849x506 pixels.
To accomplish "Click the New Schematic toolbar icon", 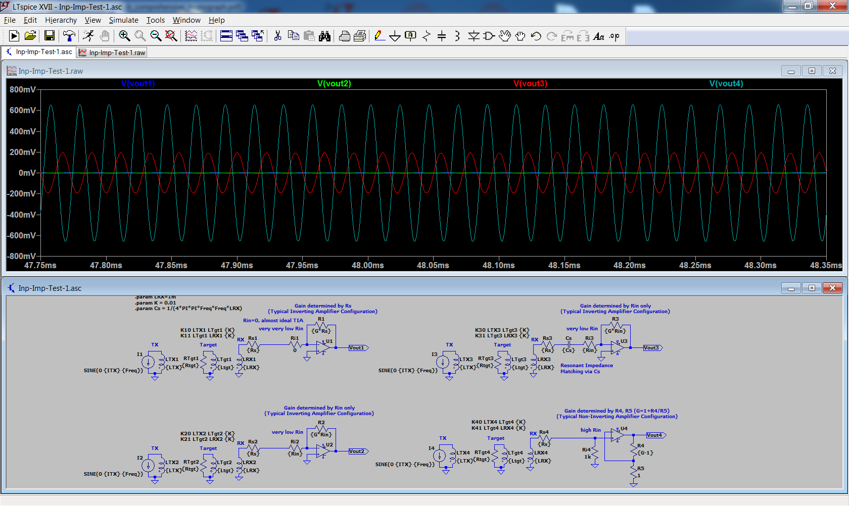I will 14,36.
